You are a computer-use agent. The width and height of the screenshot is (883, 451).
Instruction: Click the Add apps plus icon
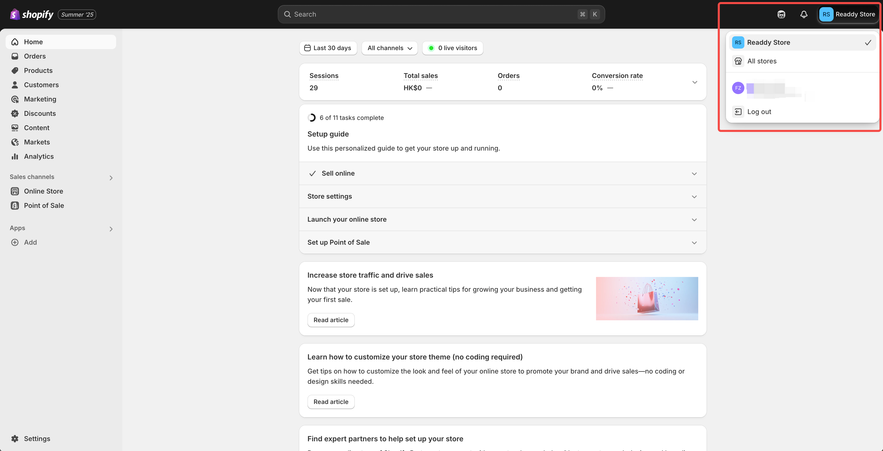(15, 242)
